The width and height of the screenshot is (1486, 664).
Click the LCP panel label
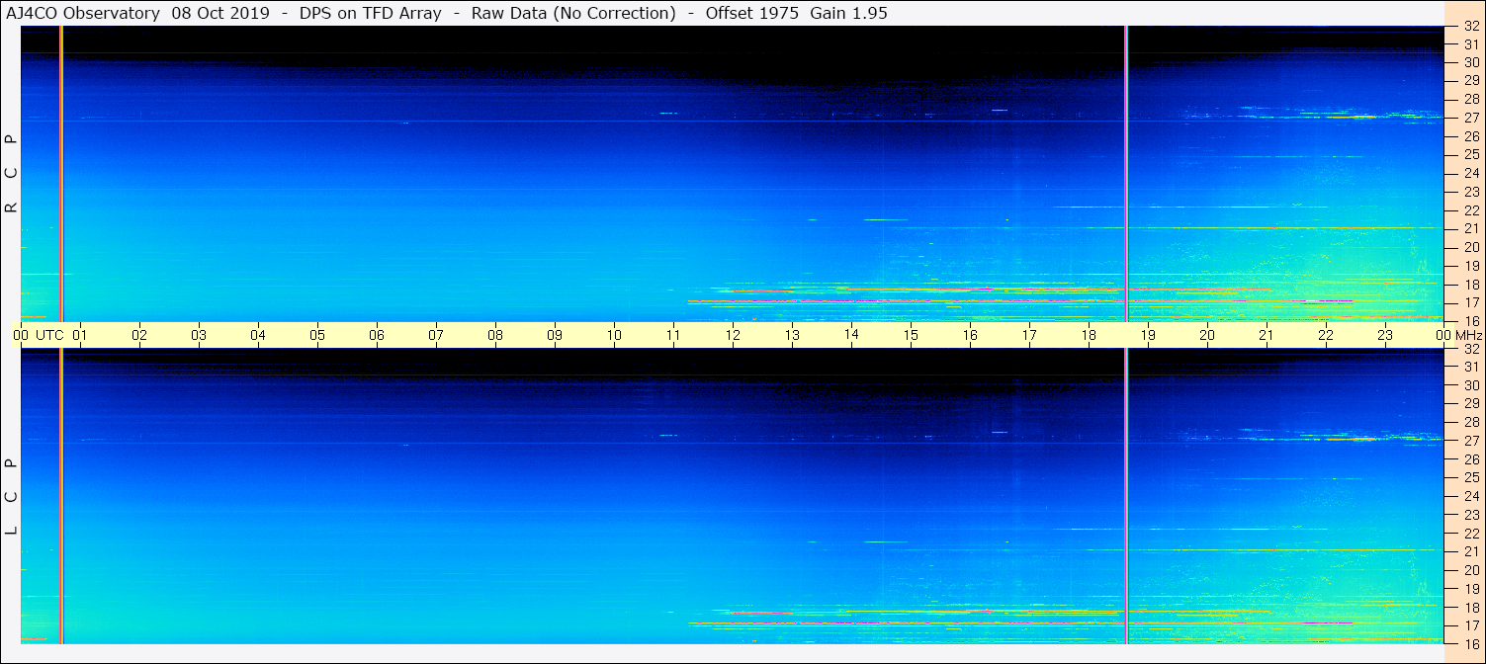pyautogui.click(x=11, y=496)
